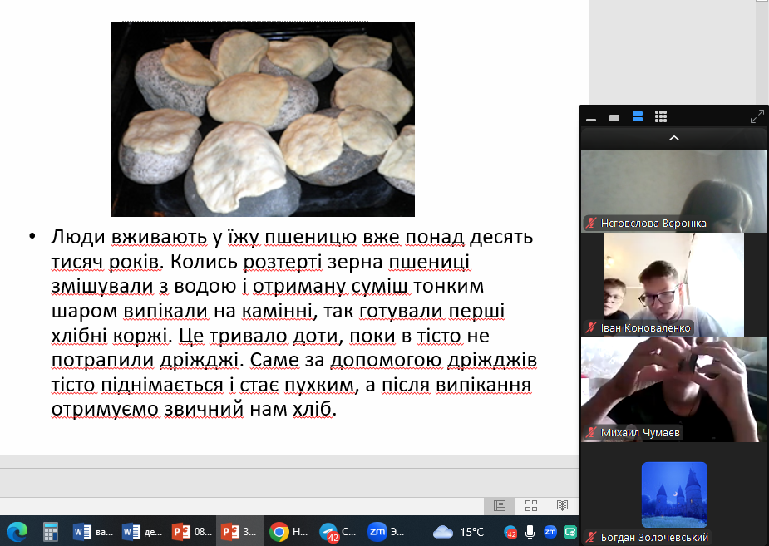Click Михаил Чумаев participant video
The height and width of the screenshot is (546, 769).
[x=673, y=387]
